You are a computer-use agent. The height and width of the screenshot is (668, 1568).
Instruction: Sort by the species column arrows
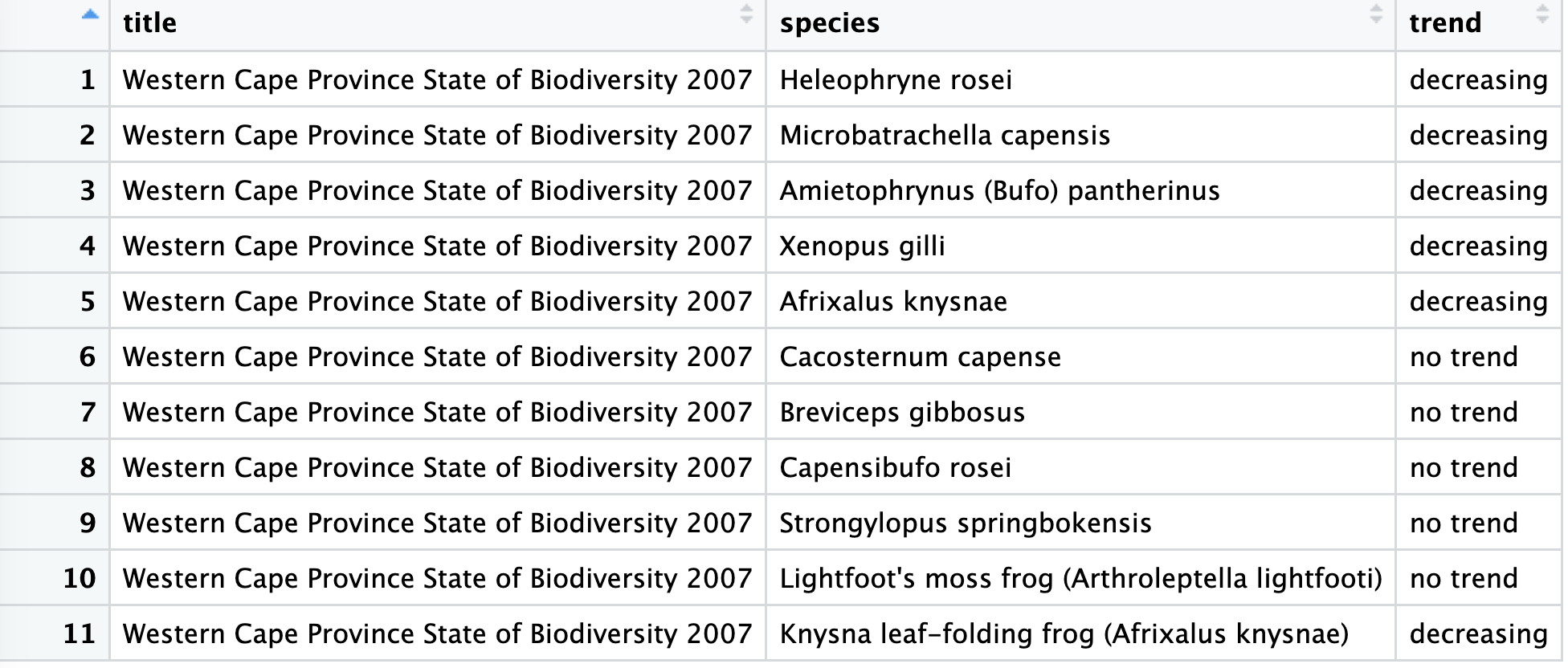(x=1376, y=14)
